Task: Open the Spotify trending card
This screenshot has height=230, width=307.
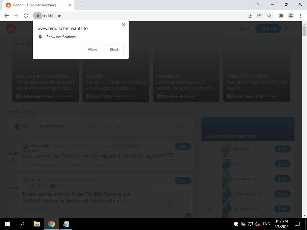Action: point(116,76)
